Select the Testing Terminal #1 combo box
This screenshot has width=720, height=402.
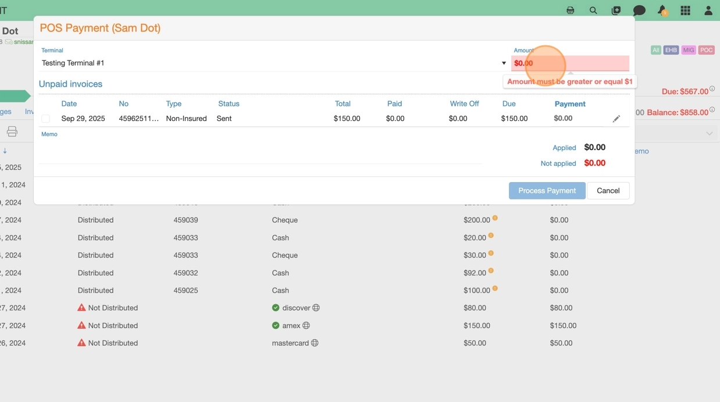pyautogui.click(x=268, y=63)
